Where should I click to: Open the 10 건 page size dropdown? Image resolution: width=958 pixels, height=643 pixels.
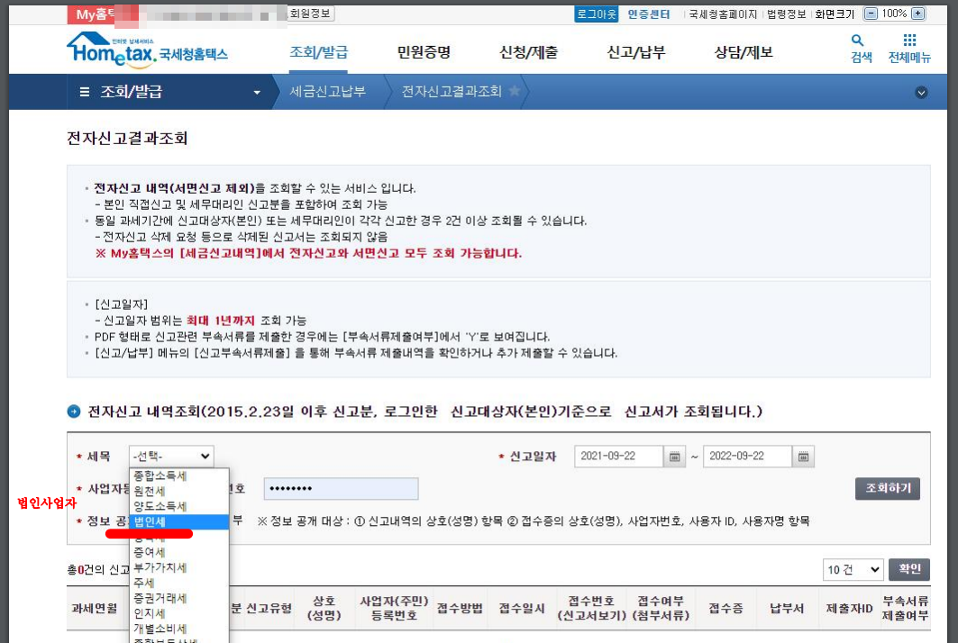(852, 569)
